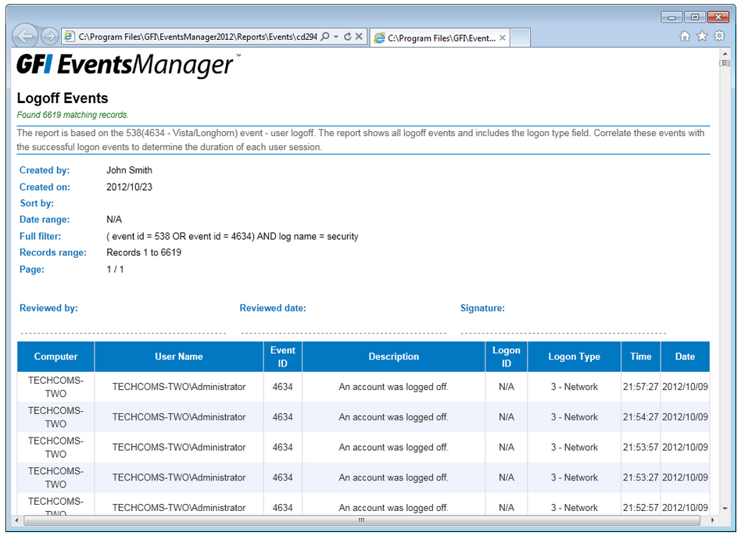Click the filter expression starting "( event id = 538"
Viewport: 741px width, 536px height.
pyautogui.click(x=232, y=236)
